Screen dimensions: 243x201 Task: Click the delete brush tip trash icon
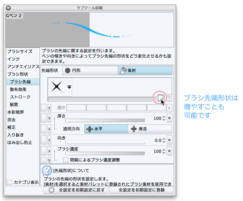(169, 98)
